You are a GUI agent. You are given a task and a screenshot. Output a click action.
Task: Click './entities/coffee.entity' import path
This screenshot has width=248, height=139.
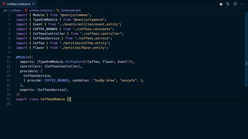click(84, 43)
